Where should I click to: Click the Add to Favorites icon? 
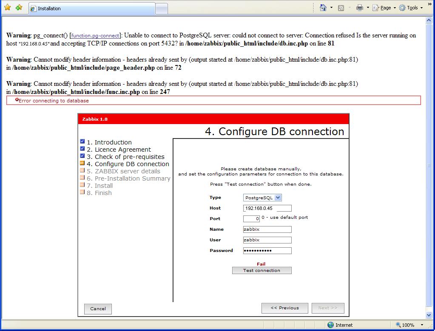click(19, 8)
